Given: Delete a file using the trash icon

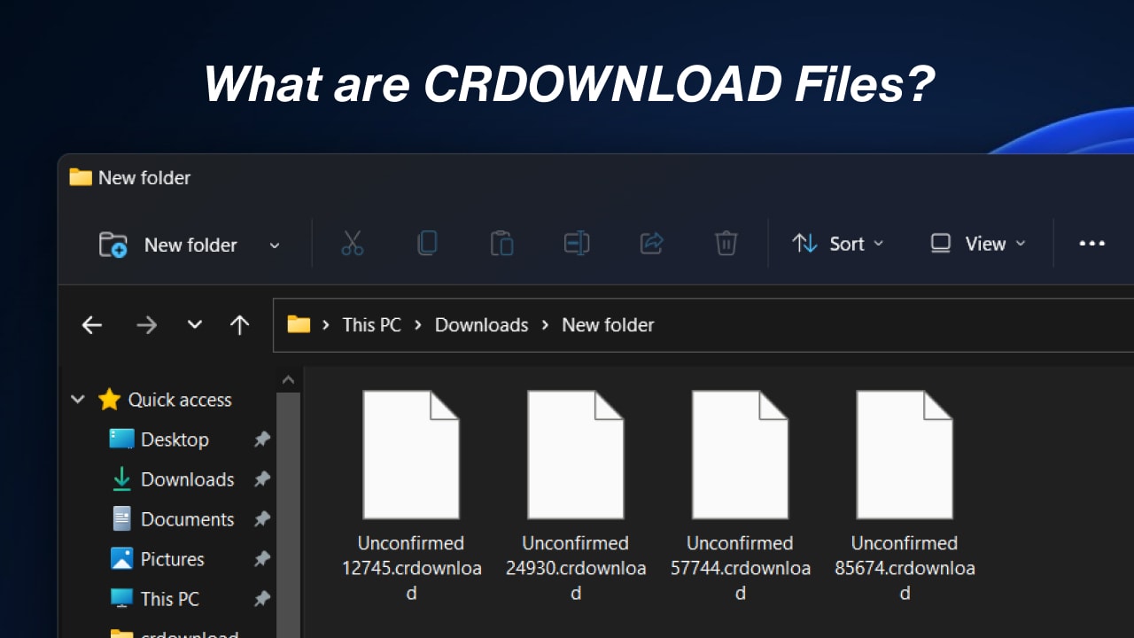Looking at the screenshot, I should tap(726, 243).
